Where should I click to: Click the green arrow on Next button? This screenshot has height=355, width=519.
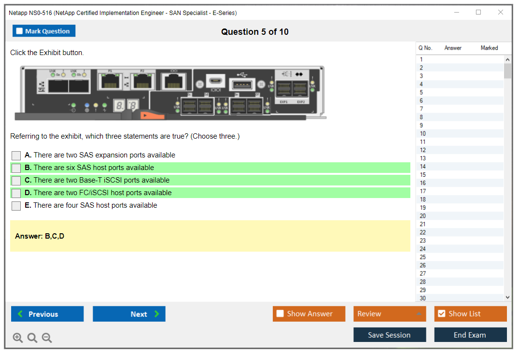tap(157, 314)
